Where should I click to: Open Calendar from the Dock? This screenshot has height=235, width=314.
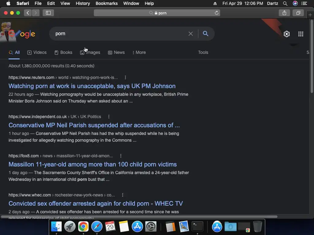[110, 226]
